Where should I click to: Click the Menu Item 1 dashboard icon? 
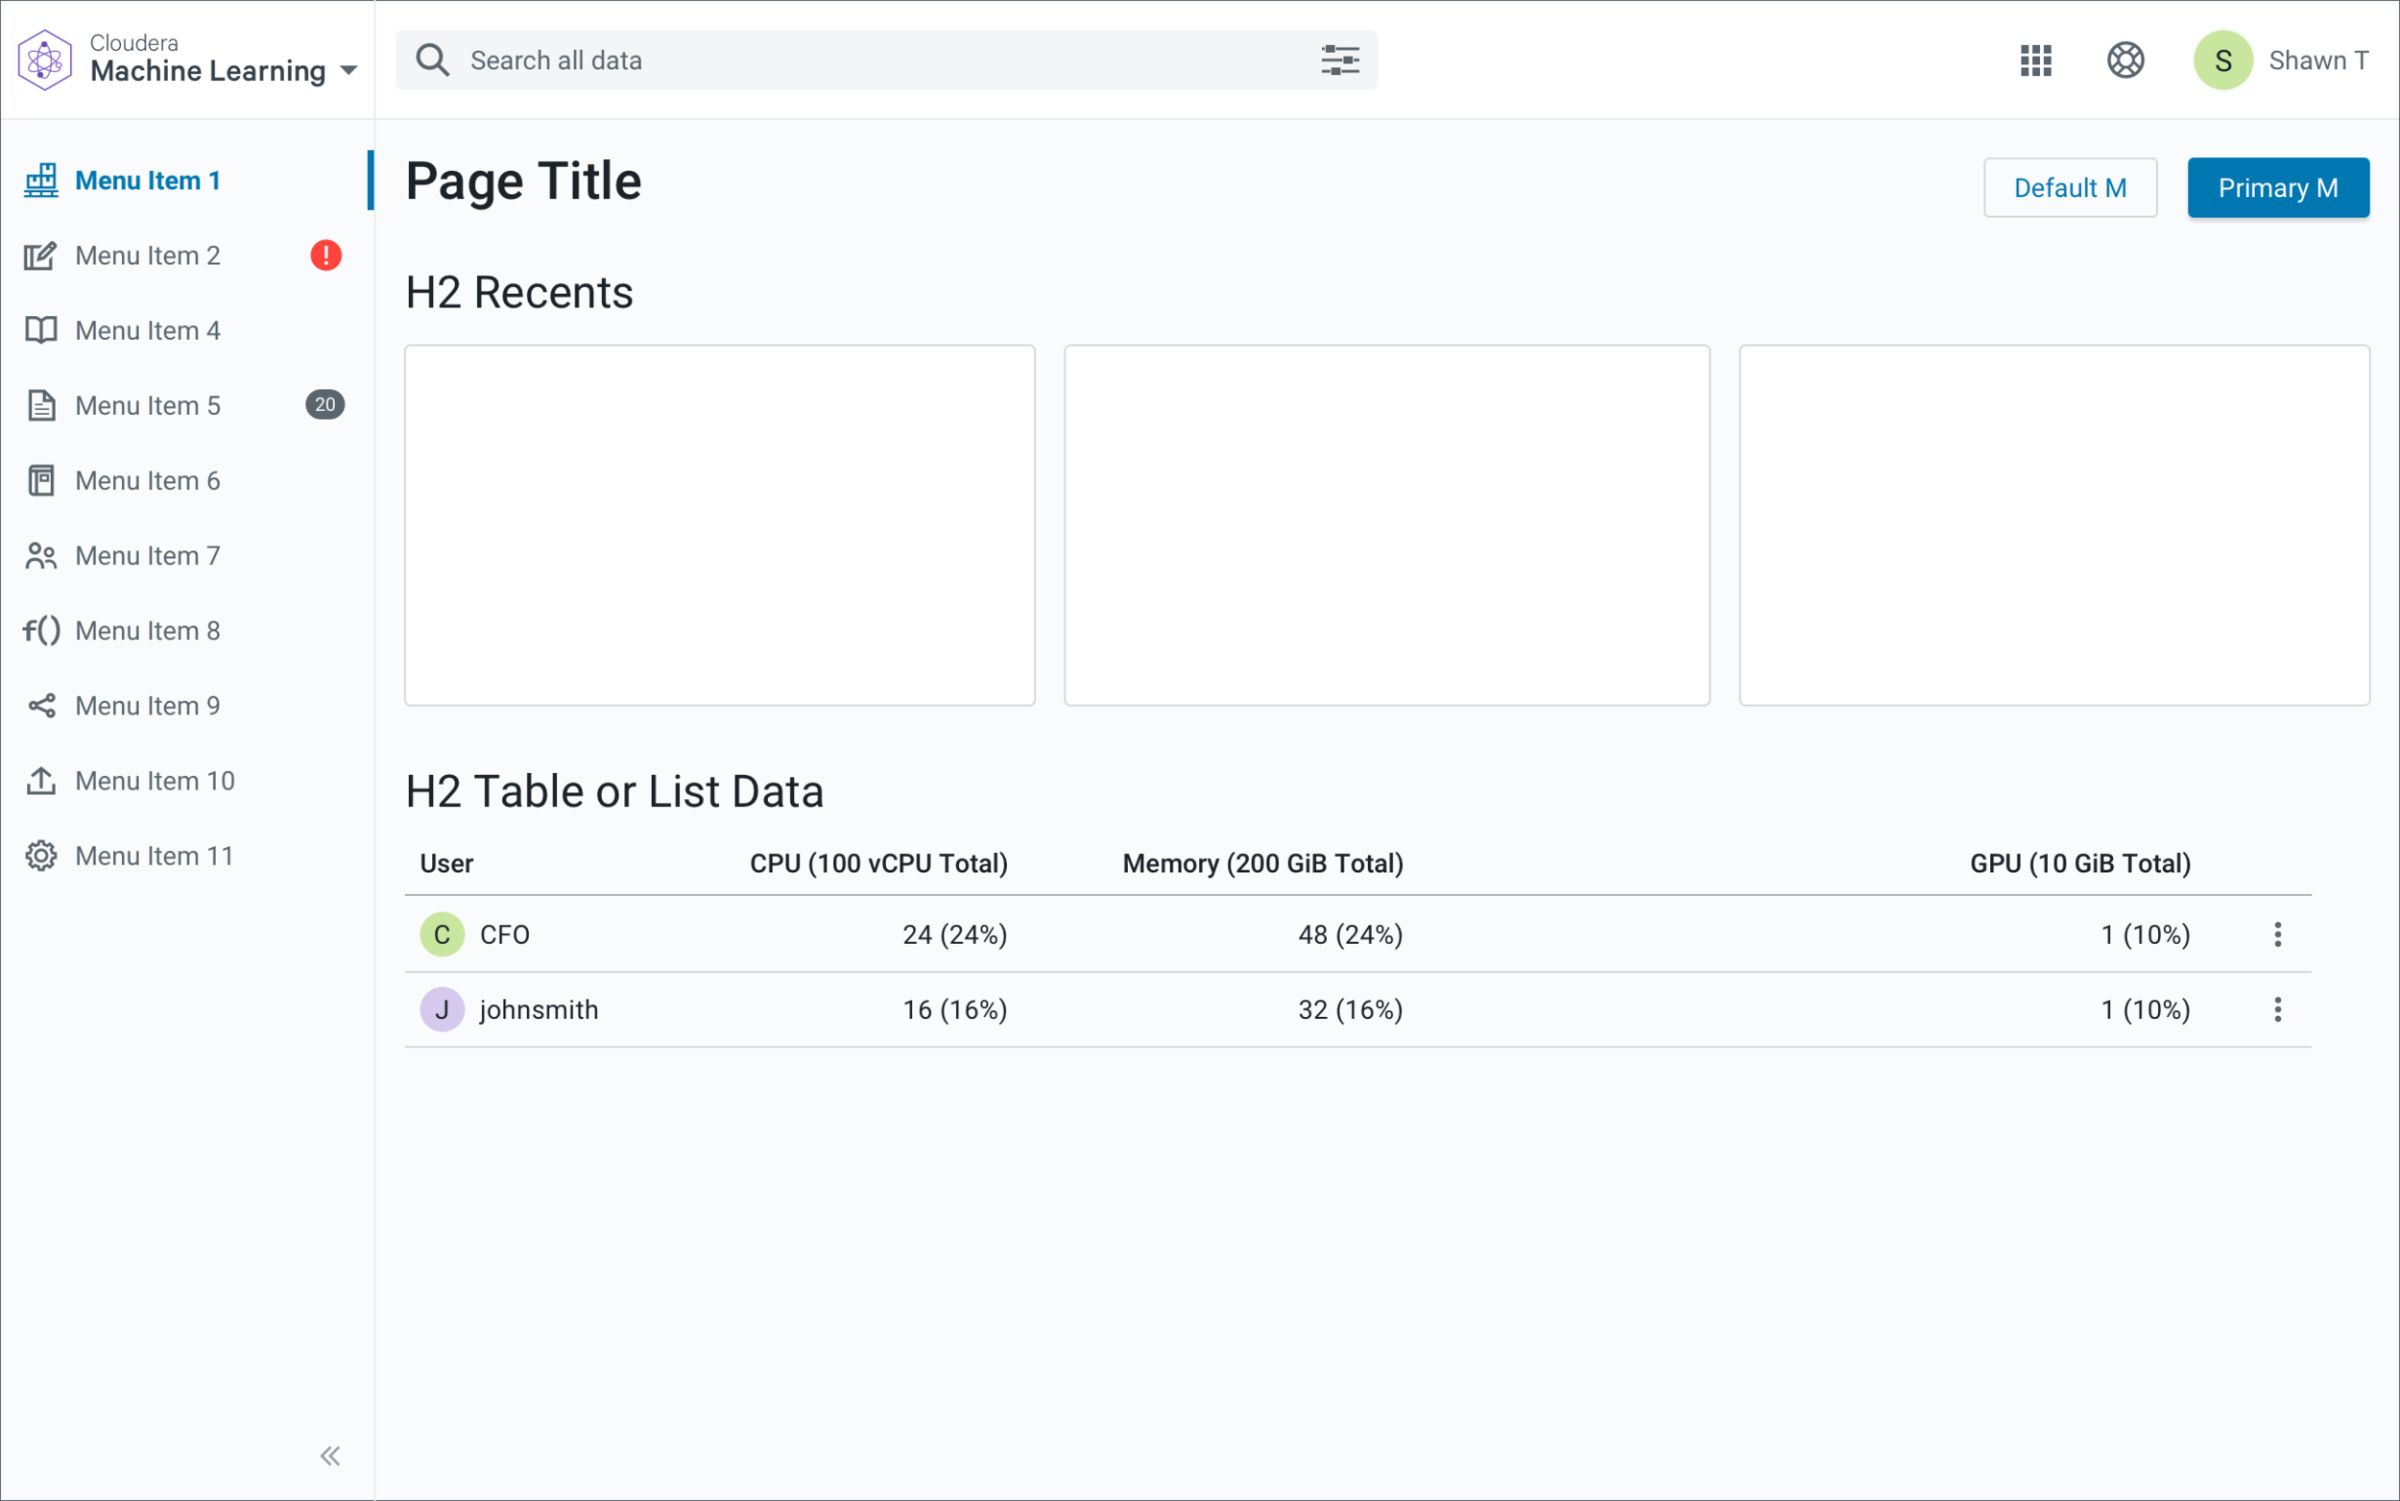coord(40,181)
